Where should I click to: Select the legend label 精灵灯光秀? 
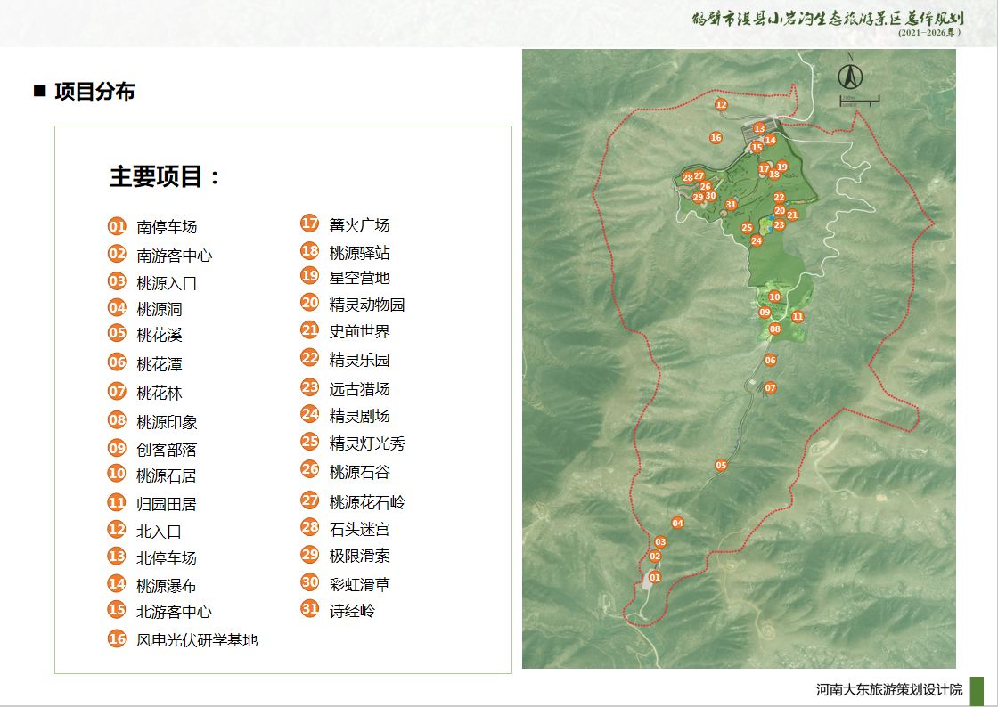click(367, 443)
